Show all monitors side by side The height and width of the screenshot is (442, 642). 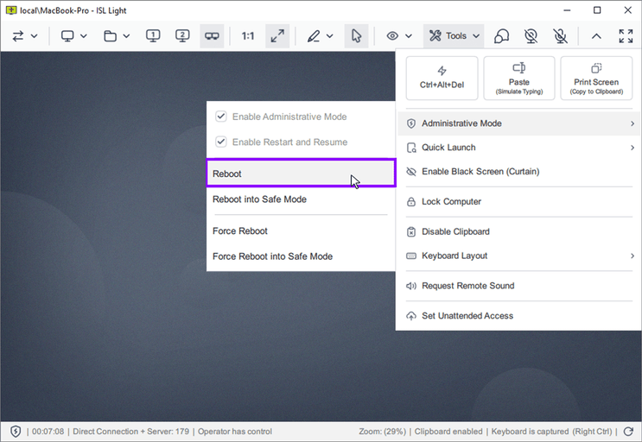point(212,36)
